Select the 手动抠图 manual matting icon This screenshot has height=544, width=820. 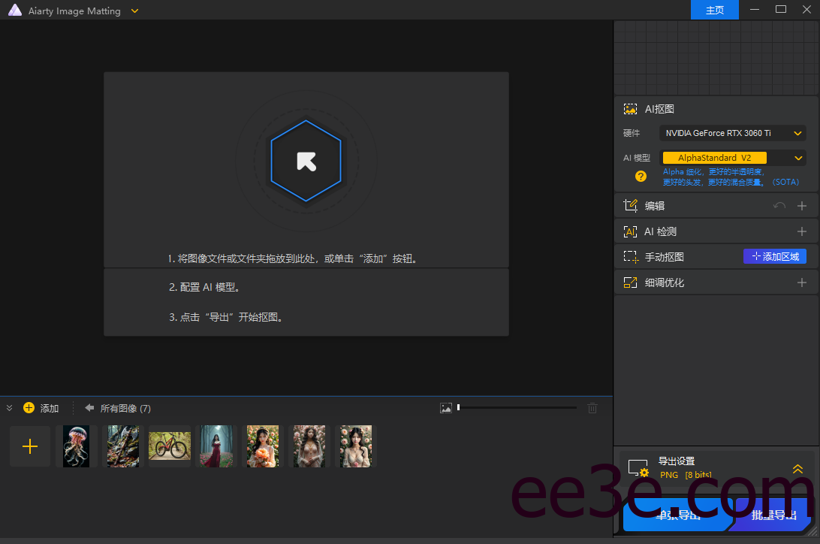tap(630, 256)
